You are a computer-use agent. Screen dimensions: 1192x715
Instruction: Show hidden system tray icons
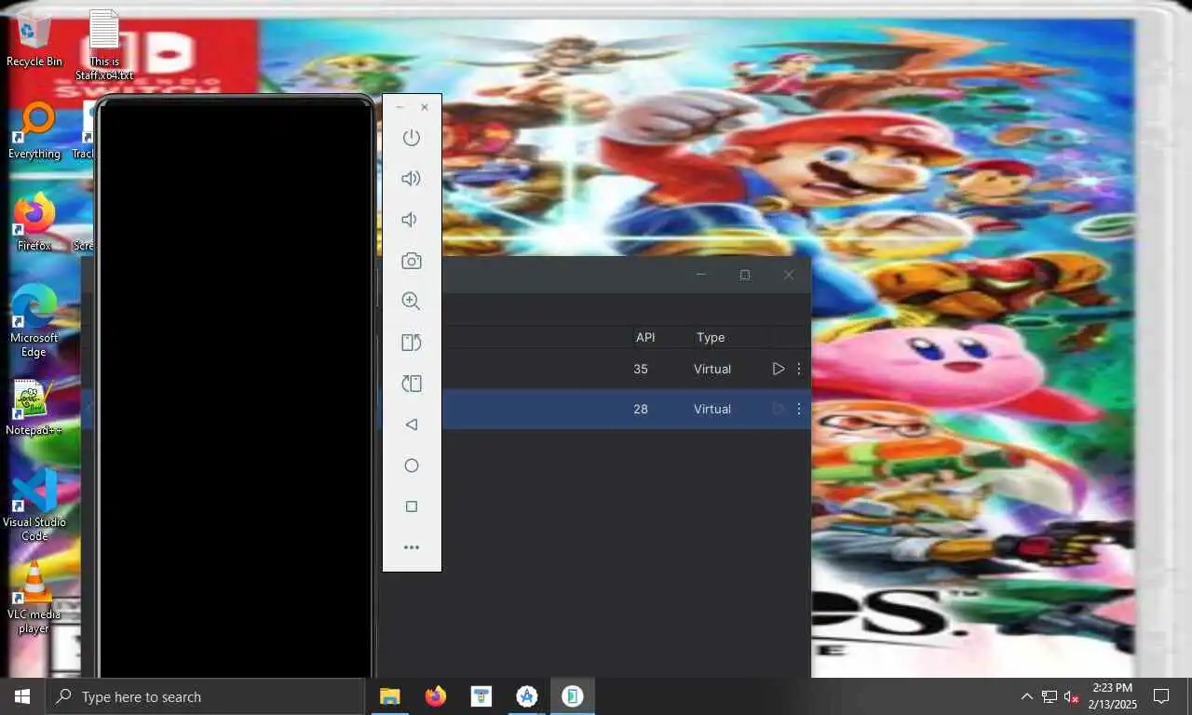[x=1026, y=696]
